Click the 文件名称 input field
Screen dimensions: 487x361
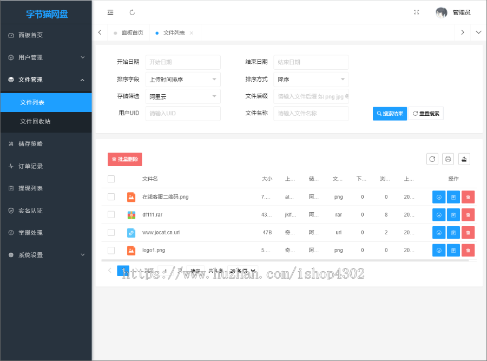click(311, 114)
